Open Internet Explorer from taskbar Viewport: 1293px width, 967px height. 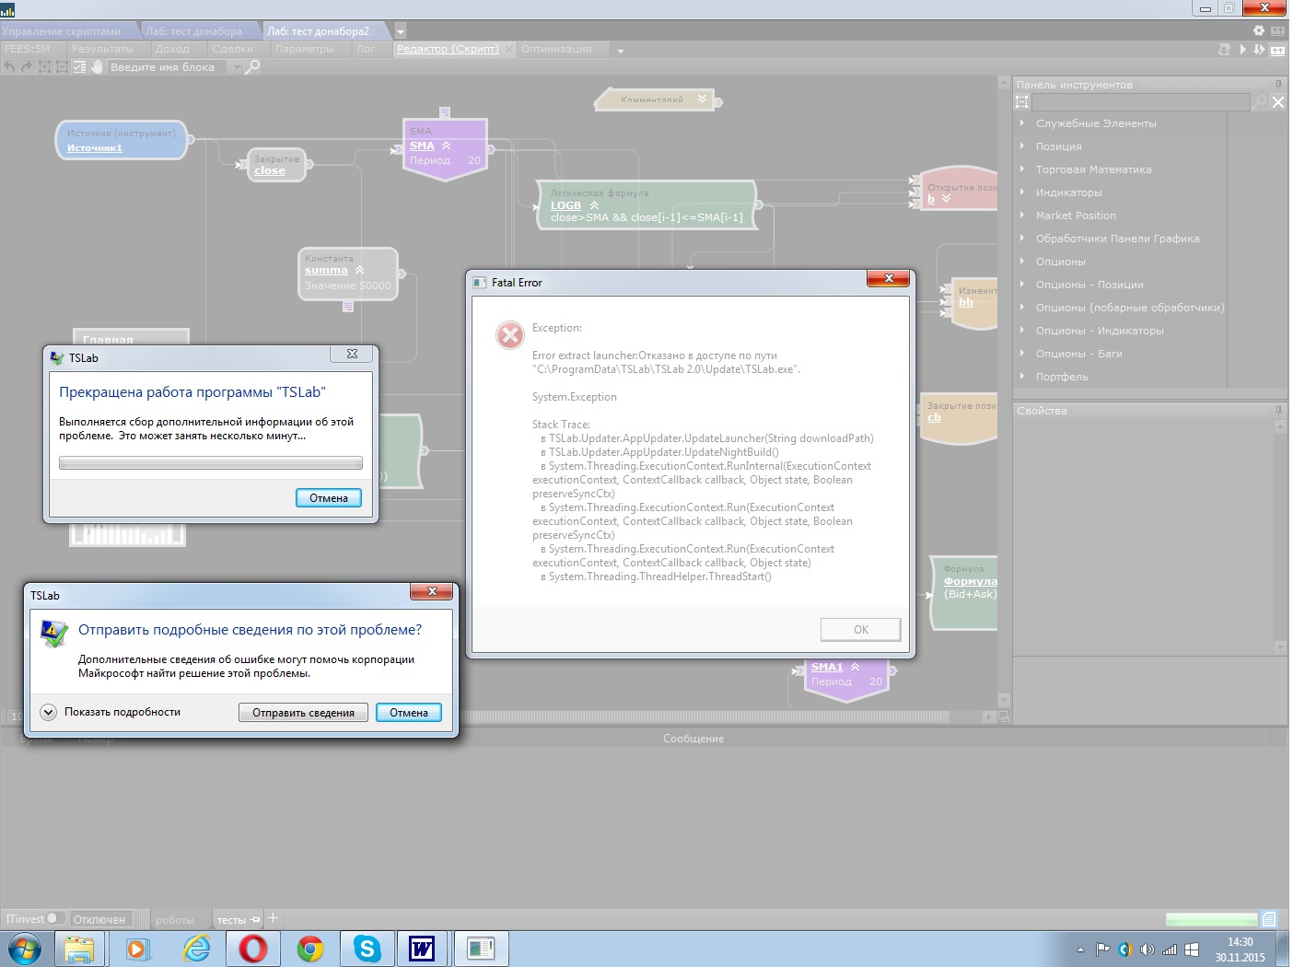tap(196, 948)
